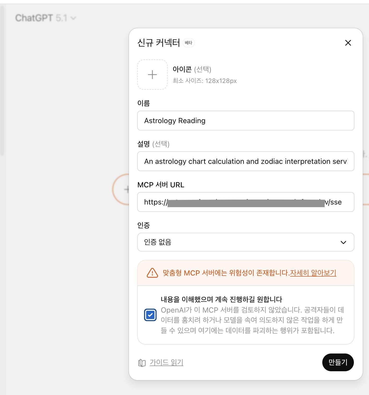Click the left sidebar scrollbar

click(2, 81)
